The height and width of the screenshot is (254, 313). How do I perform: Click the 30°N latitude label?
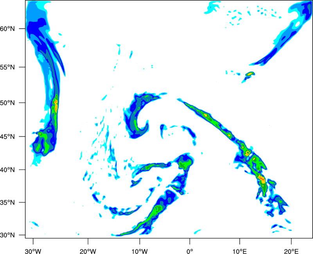[7, 235]
